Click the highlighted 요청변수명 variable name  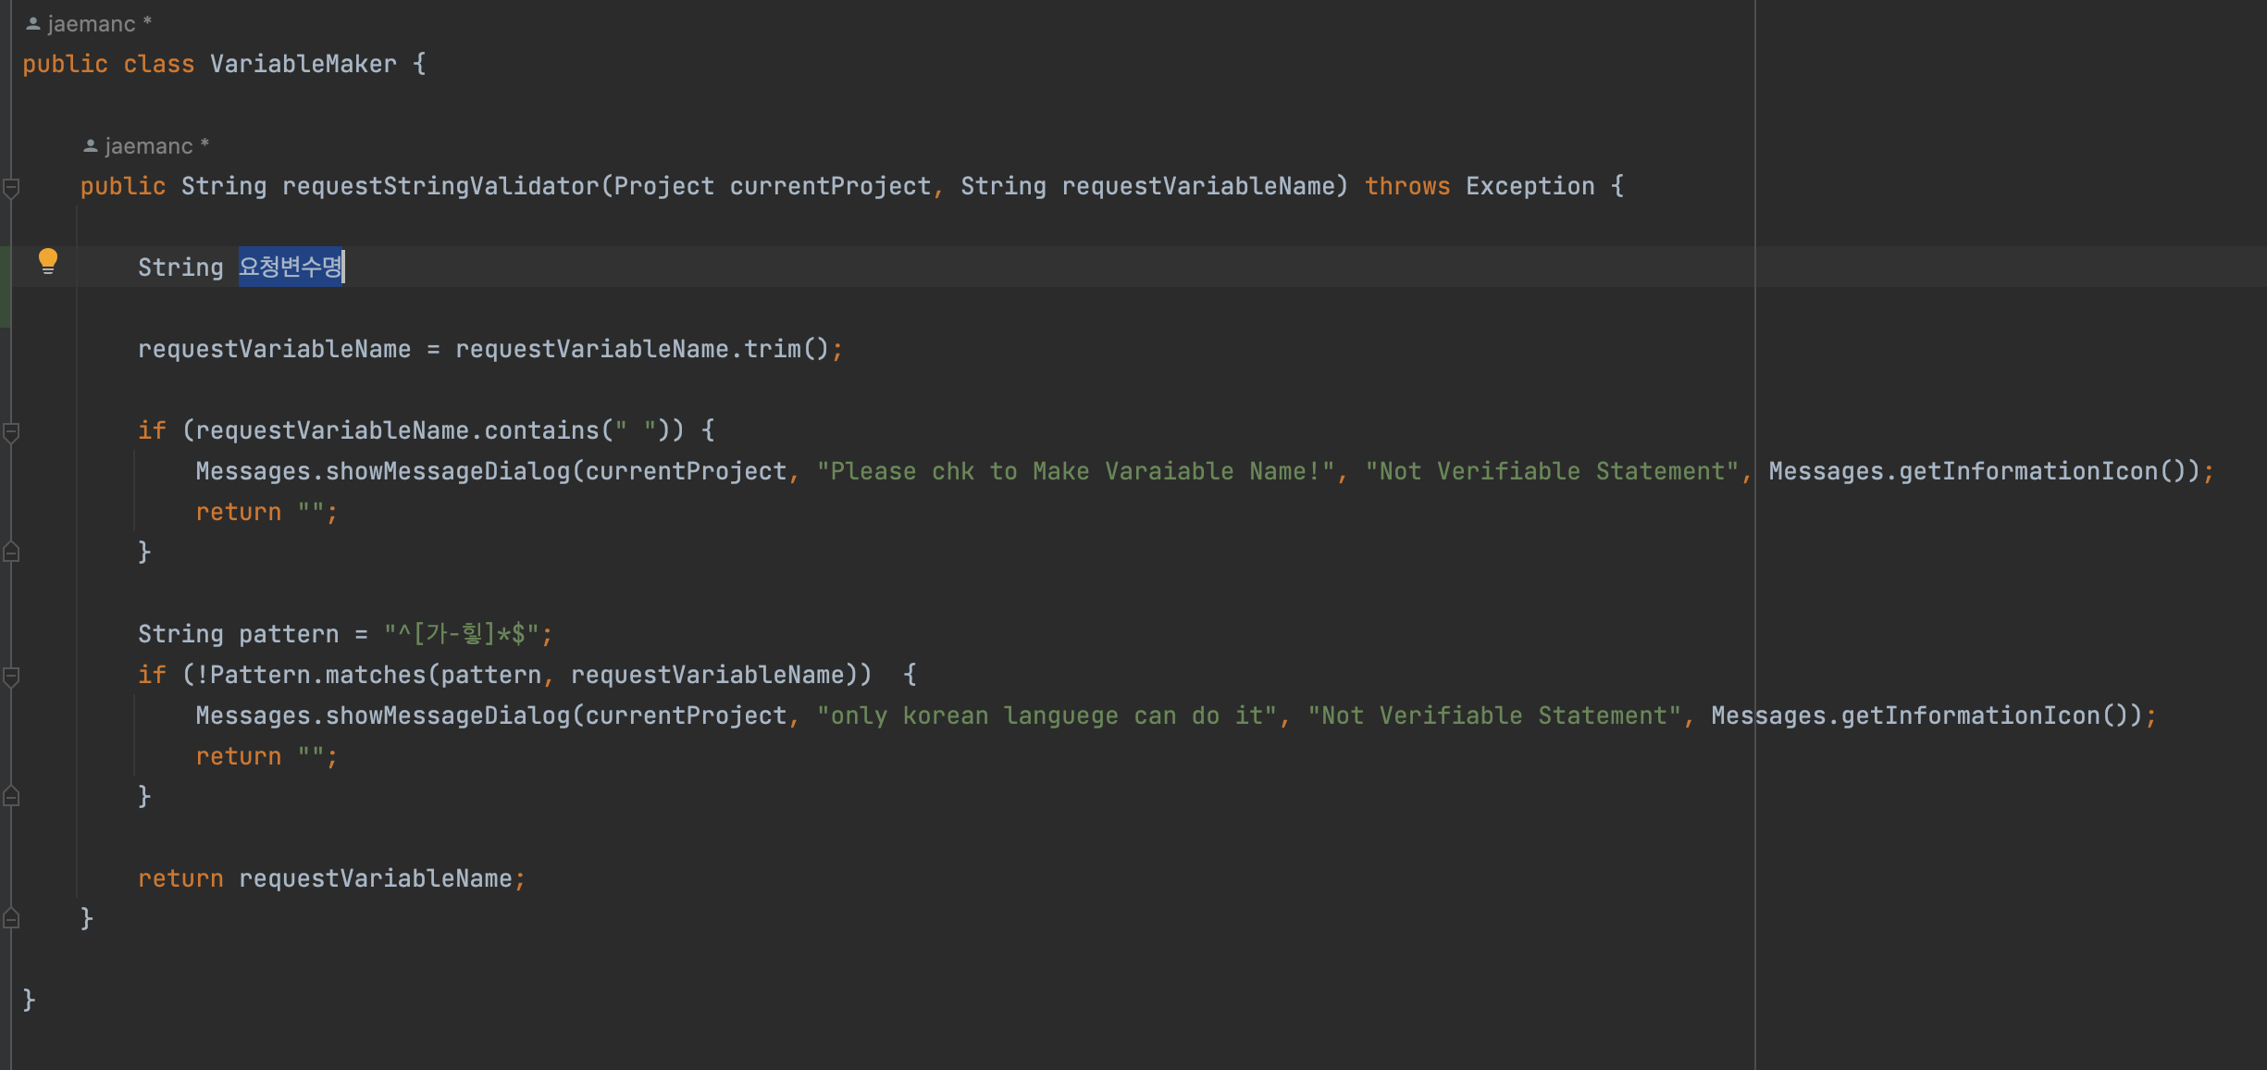[291, 267]
